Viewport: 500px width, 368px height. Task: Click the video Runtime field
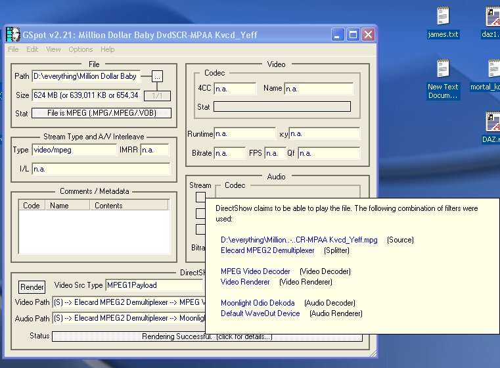point(245,133)
